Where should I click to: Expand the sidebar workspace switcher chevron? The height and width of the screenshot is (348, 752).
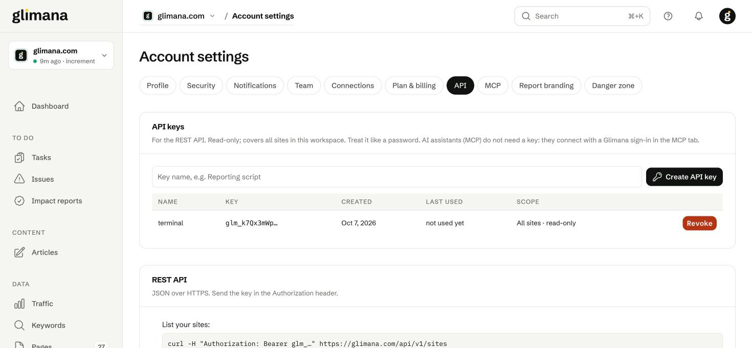click(104, 55)
